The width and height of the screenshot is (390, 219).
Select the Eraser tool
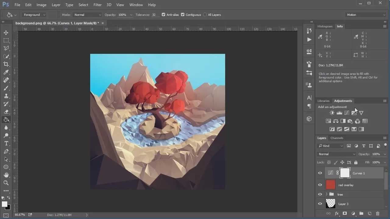6,112
